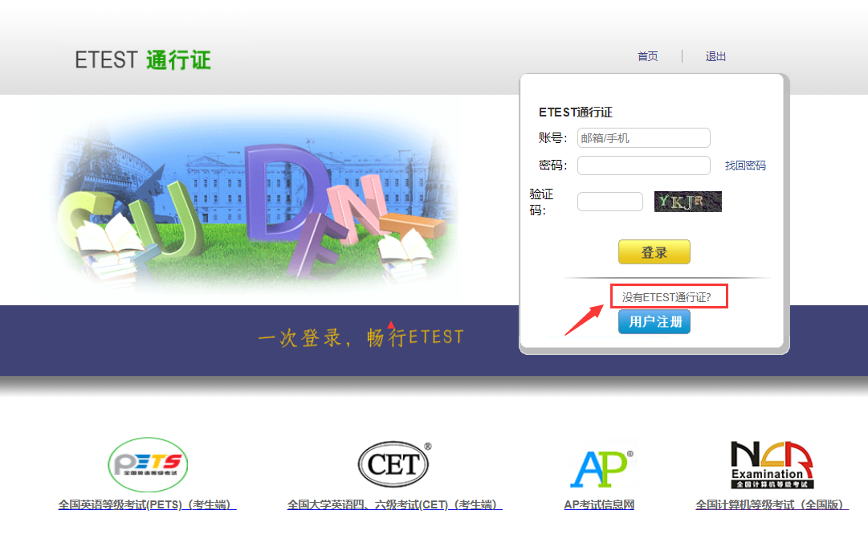Click the NCRE Examination logo icon
The width and height of the screenshot is (868, 539).
click(771, 464)
